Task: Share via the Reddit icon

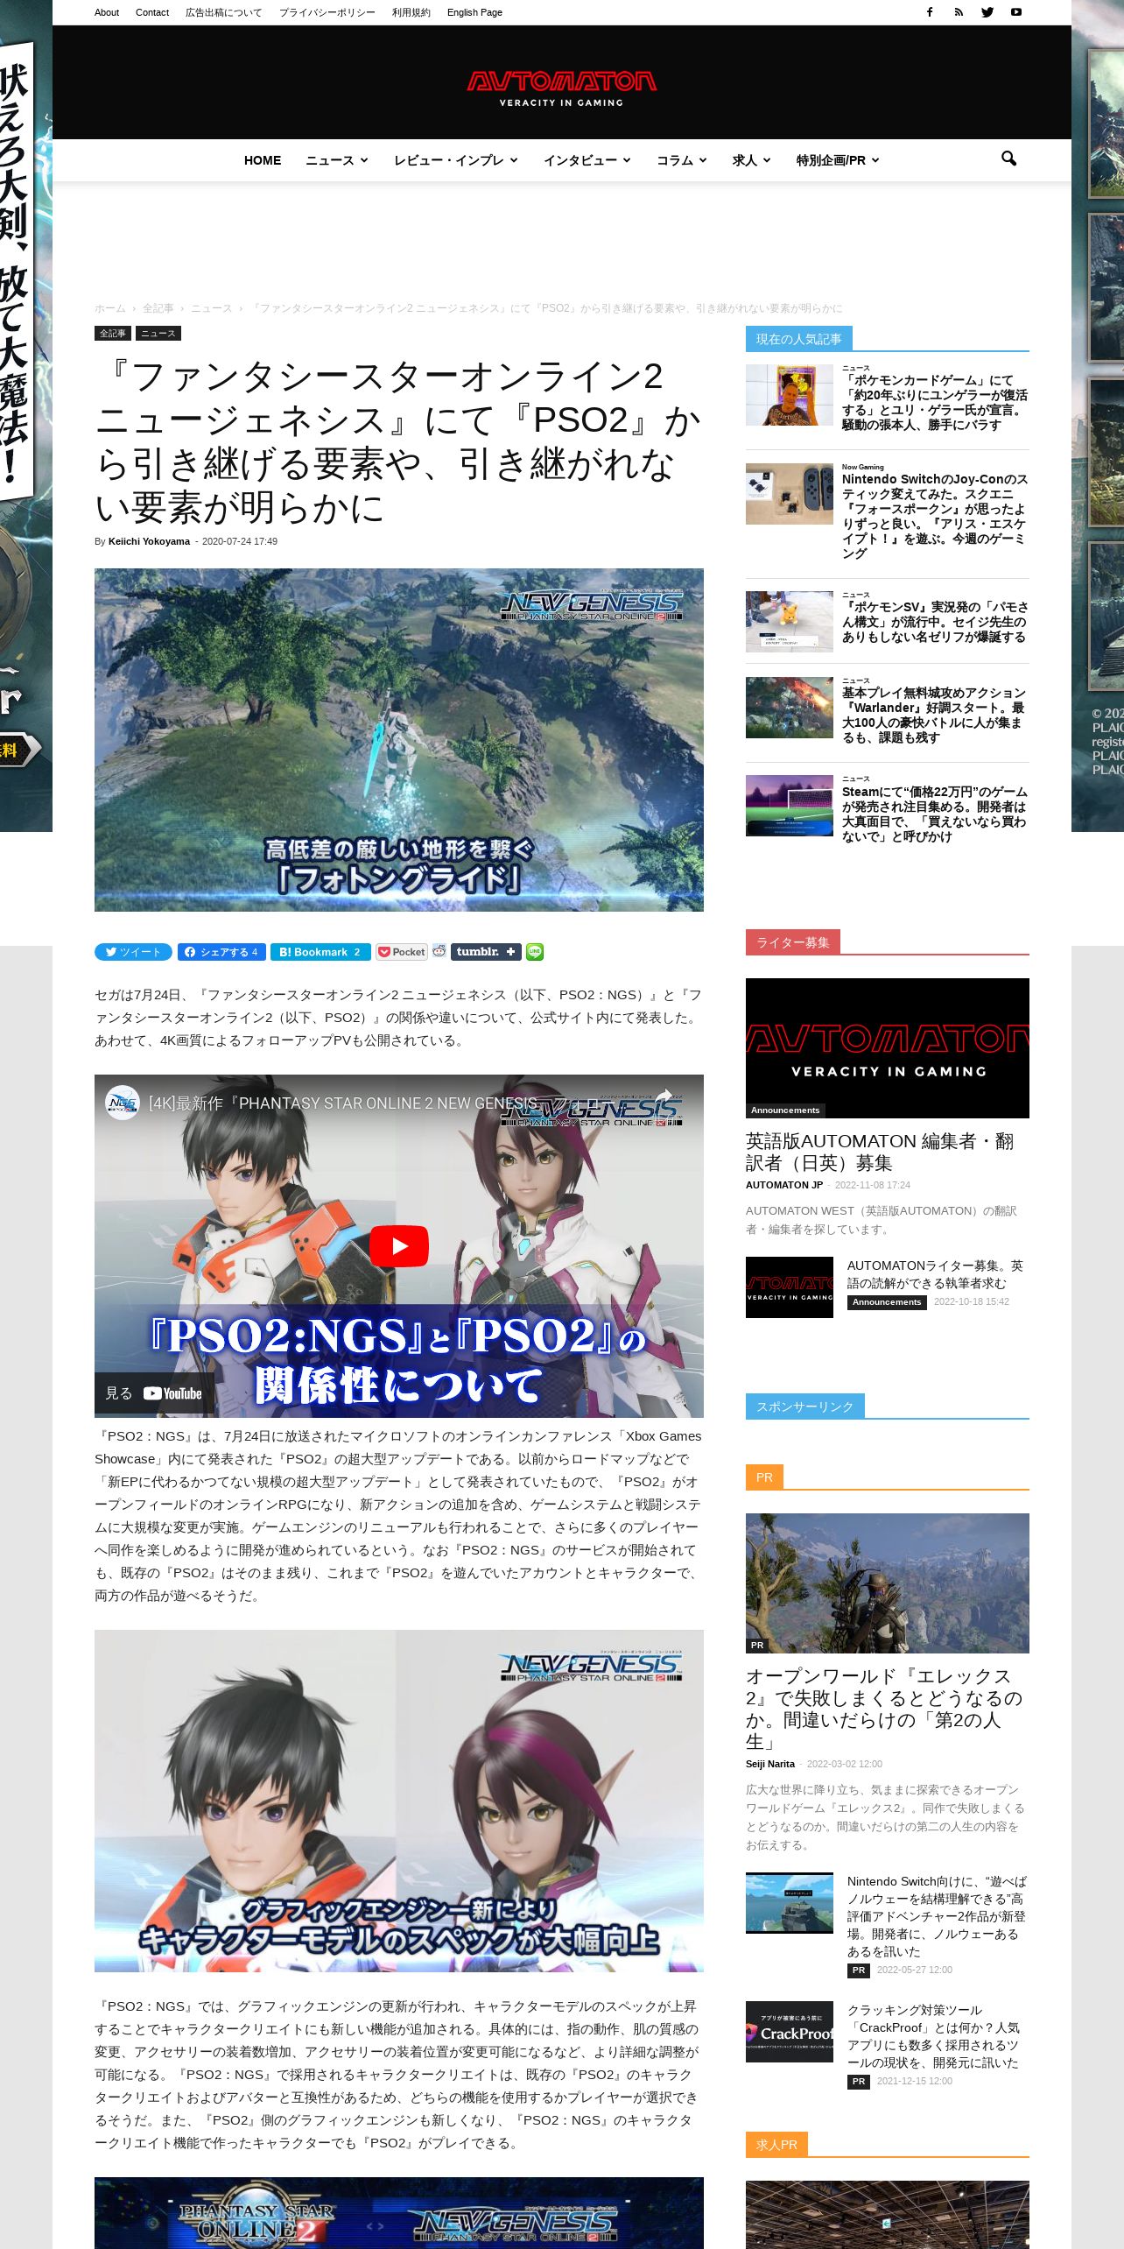Action: [439, 952]
